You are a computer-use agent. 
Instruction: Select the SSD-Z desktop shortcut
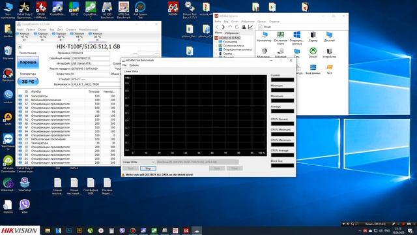click(x=74, y=8)
